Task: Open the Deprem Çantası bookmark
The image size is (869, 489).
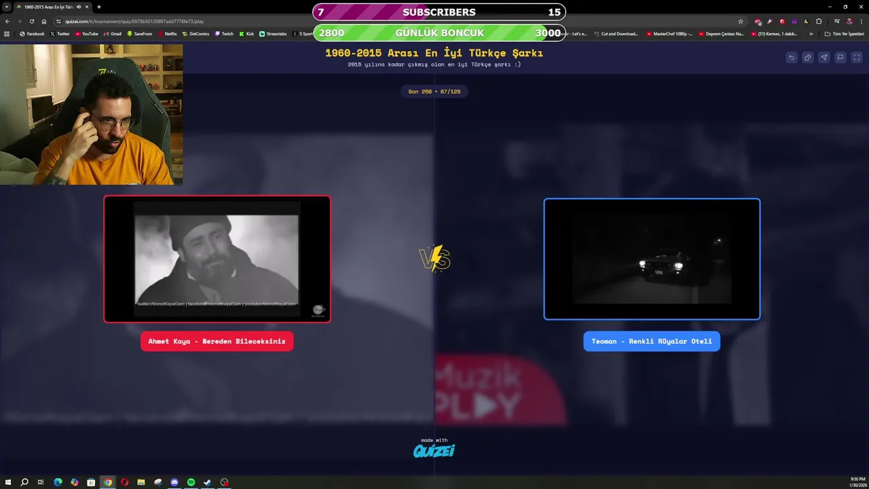Action: [x=722, y=33]
